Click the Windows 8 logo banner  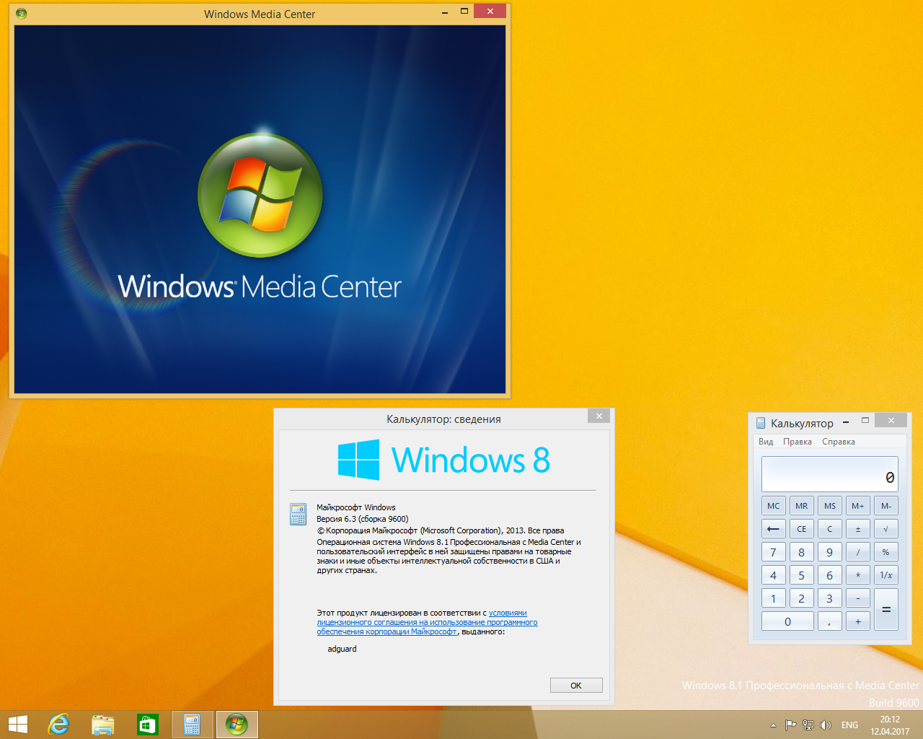pyautogui.click(x=444, y=460)
